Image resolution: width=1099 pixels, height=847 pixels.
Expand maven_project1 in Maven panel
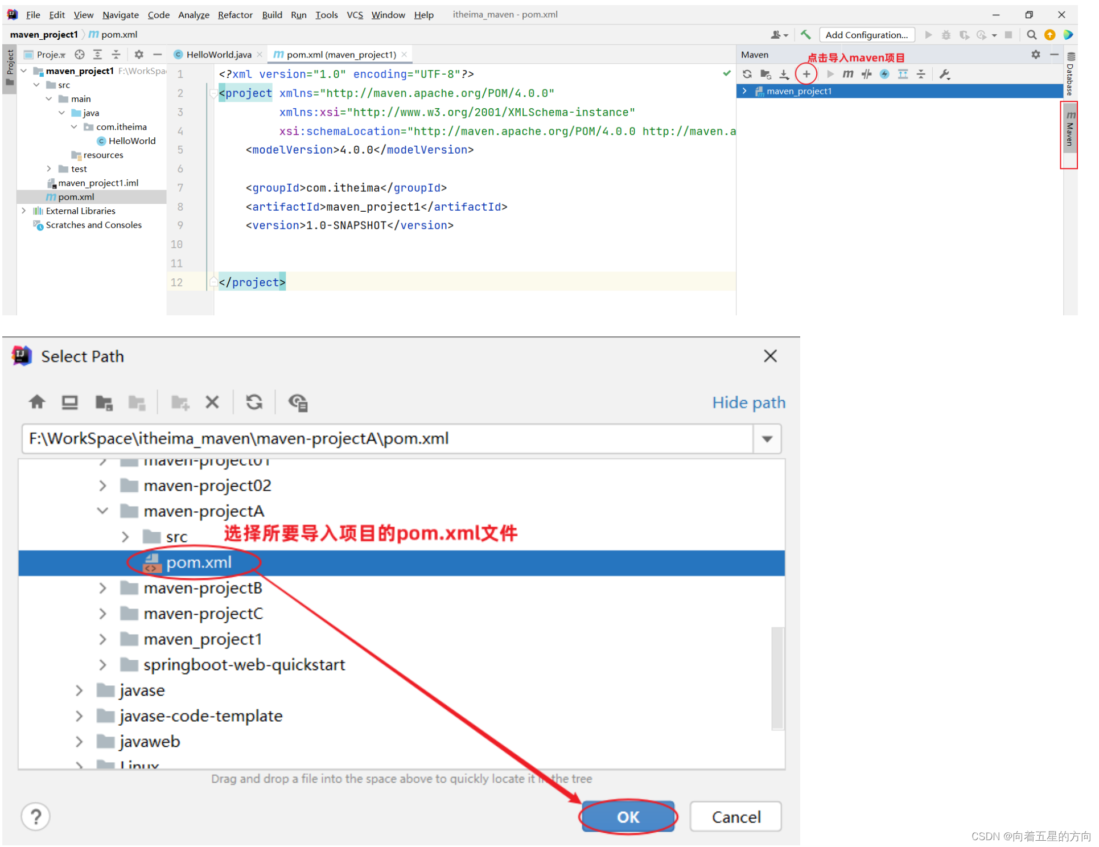click(744, 91)
